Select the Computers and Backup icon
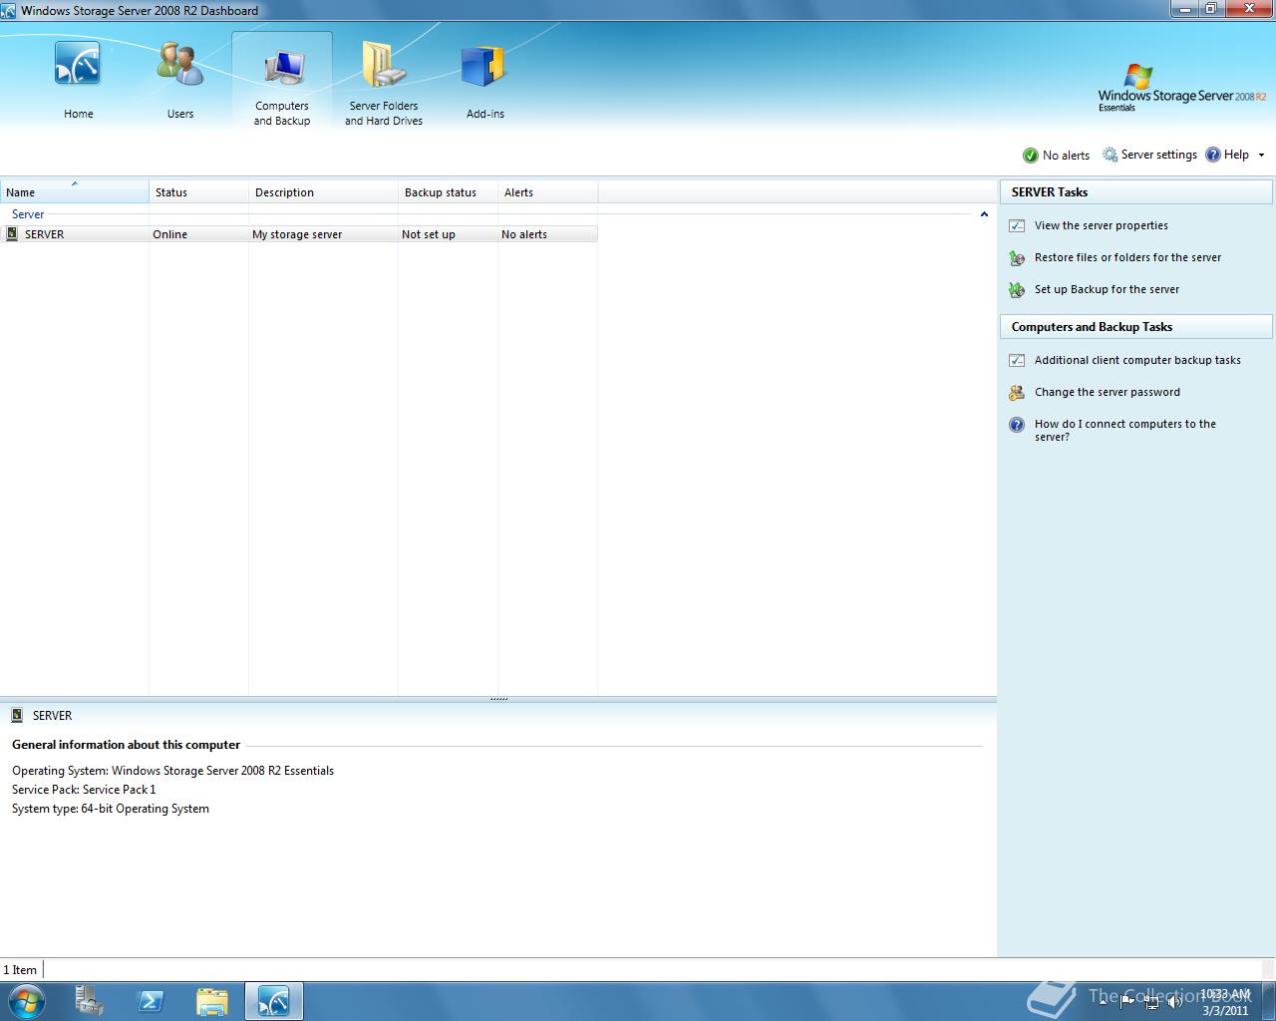 [283, 68]
